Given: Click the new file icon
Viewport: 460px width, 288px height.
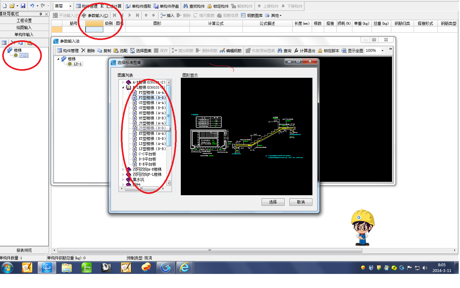Looking at the screenshot, I should point(4,6).
